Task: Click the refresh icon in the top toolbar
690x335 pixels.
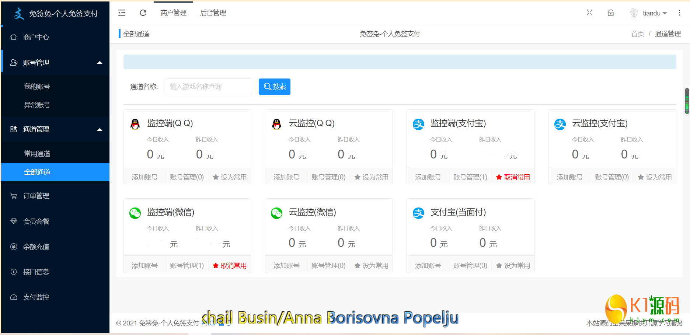Action: [143, 13]
